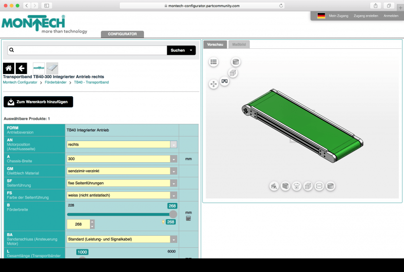Viewport: 404px width, 272px height.
Task: Click the measure/section icon in bottom toolbar
Action: (x=274, y=186)
